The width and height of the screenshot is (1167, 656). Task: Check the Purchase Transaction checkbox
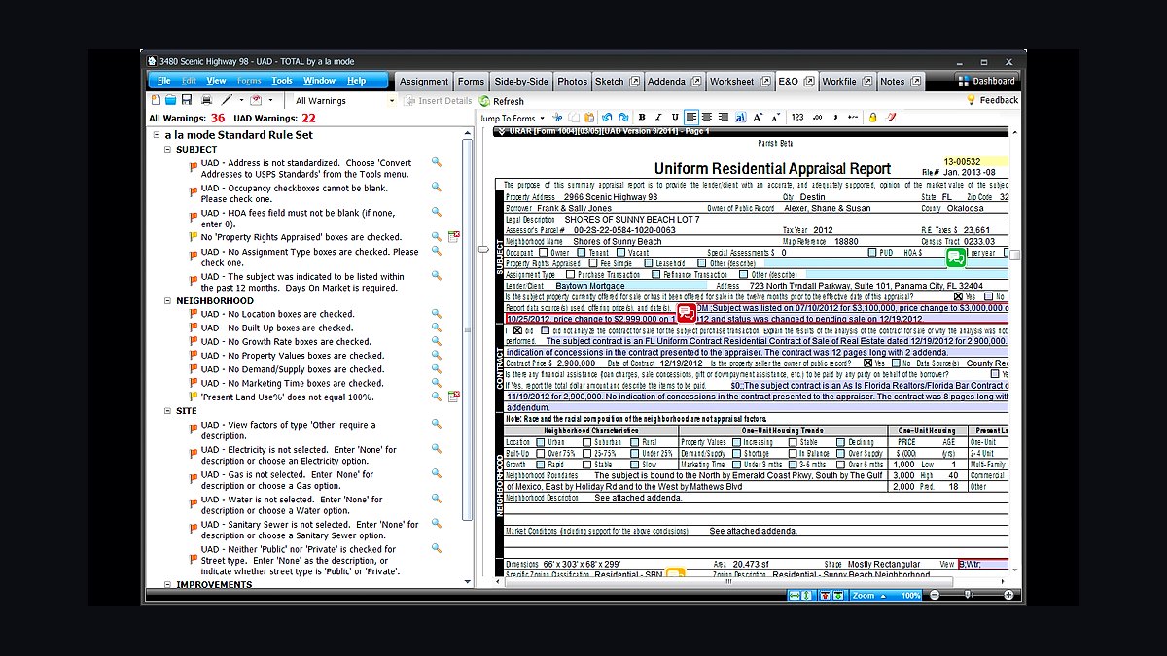(x=570, y=275)
